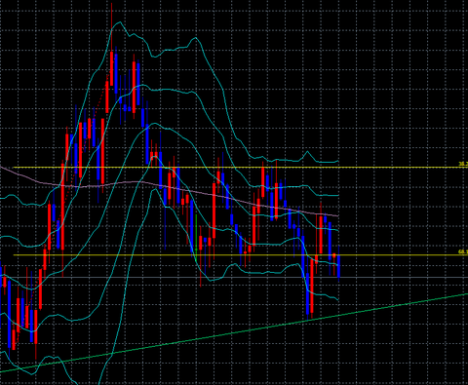Select the lower yellow Fibonacci level line
The image size is (468, 385).
[241, 255]
